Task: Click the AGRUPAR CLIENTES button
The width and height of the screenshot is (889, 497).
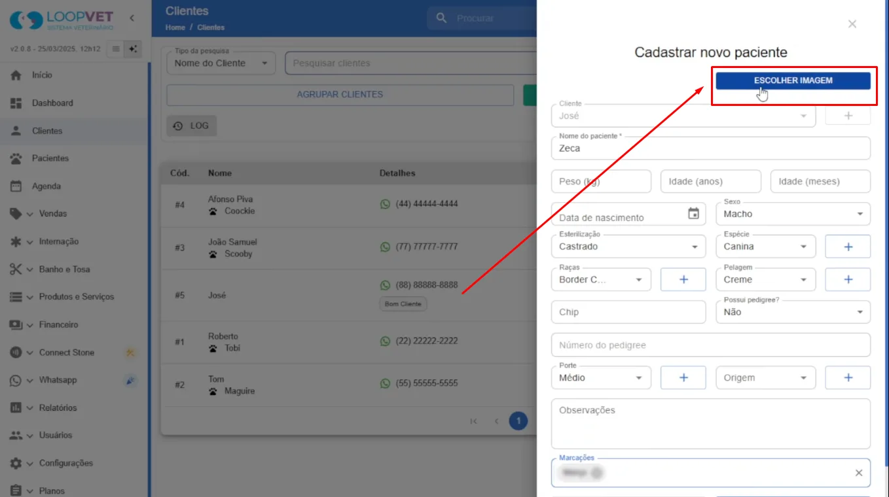Action: 340,94
